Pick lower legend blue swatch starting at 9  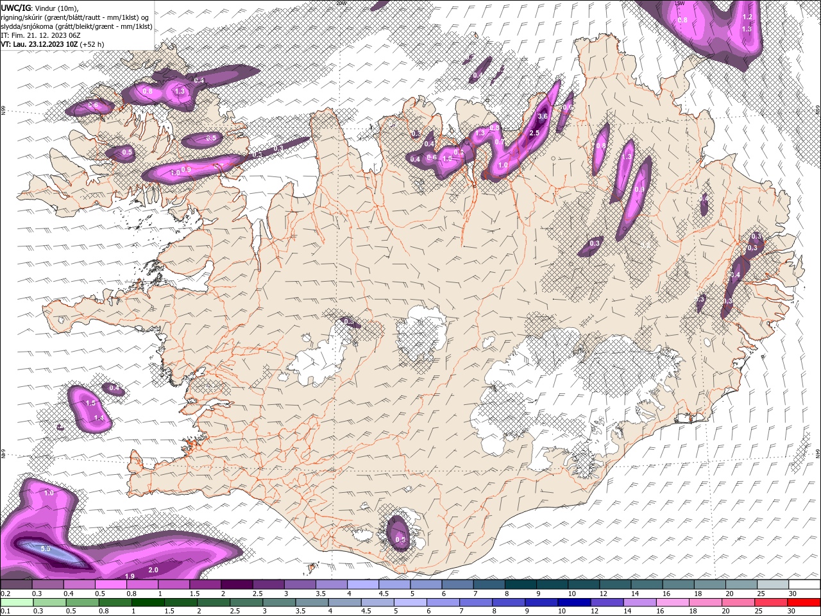pos(541,603)
